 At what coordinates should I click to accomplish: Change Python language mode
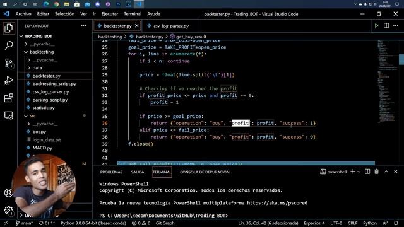(370, 223)
